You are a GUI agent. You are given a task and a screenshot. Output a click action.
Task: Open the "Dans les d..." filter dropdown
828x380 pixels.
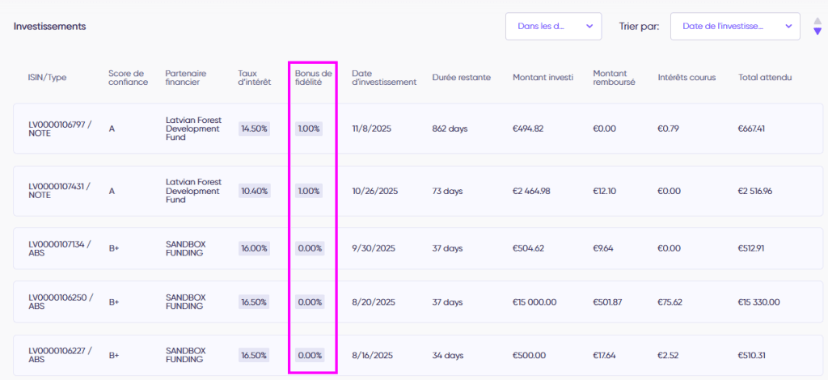553,27
